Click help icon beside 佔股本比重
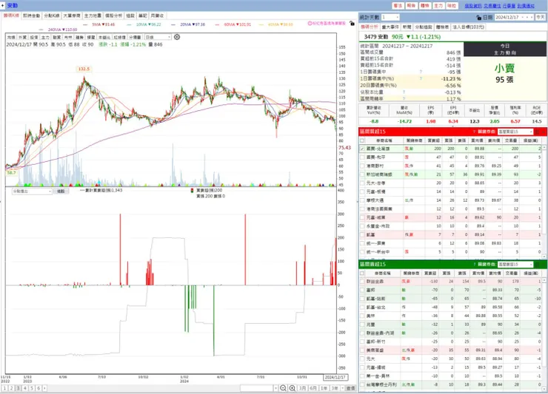 [404, 92]
